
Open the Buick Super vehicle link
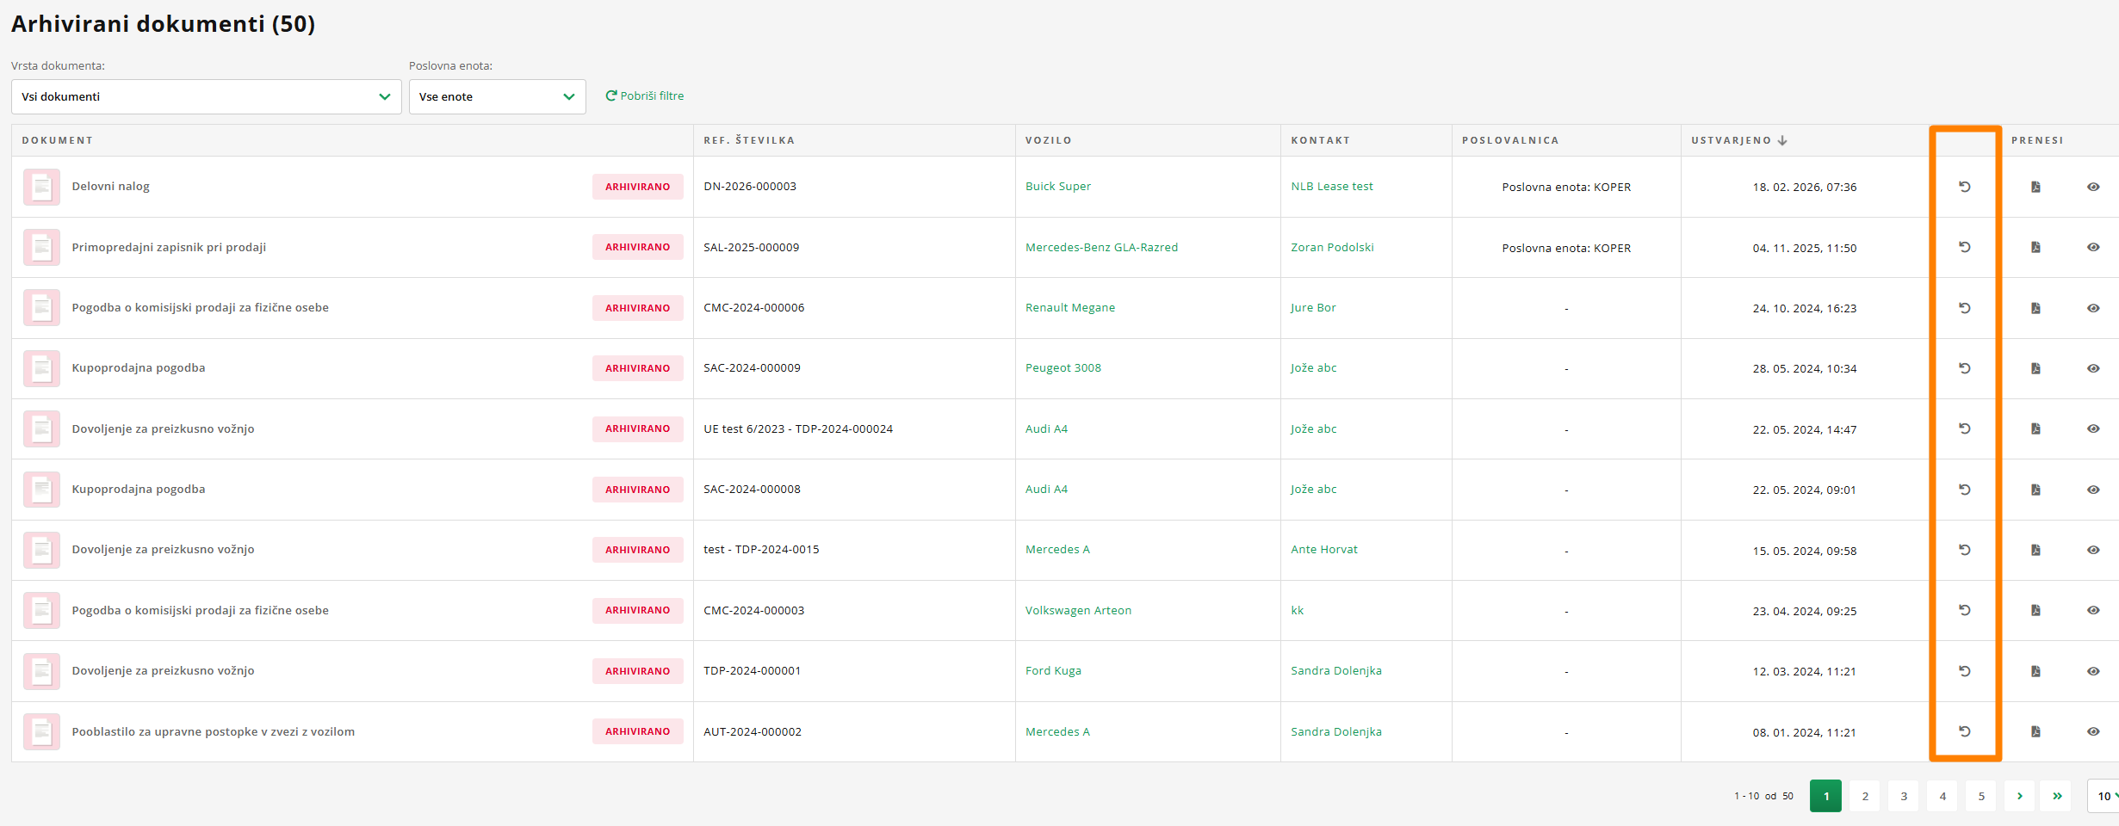click(x=1057, y=187)
